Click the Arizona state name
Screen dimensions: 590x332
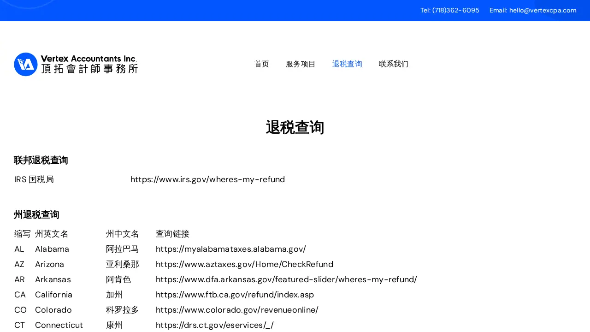(x=49, y=264)
